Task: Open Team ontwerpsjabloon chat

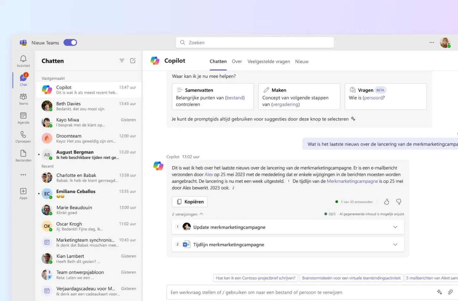Action: (x=89, y=275)
